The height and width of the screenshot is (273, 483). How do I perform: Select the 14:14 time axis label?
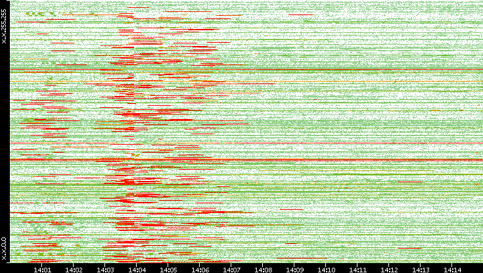(452, 270)
